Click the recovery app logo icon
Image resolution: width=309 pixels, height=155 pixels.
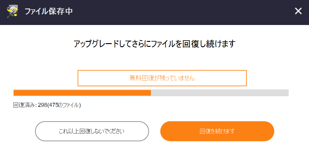(x=12, y=12)
